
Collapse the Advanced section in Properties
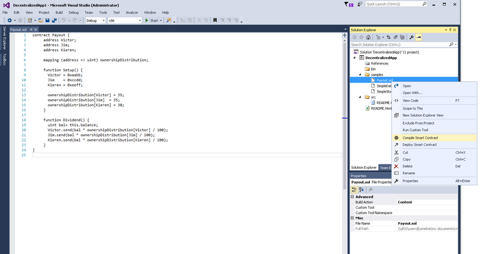(352, 197)
